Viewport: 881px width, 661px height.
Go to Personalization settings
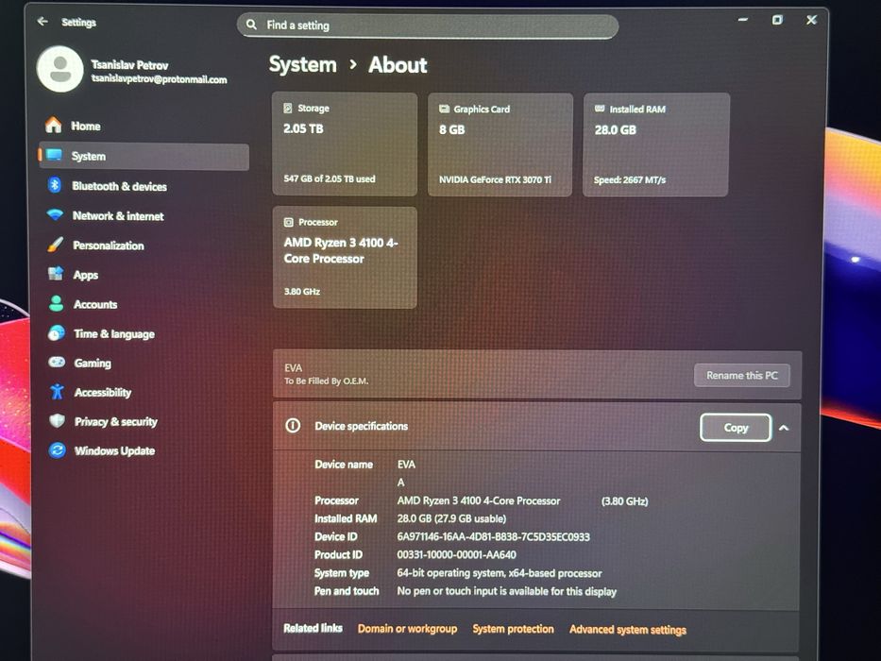coord(144,246)
